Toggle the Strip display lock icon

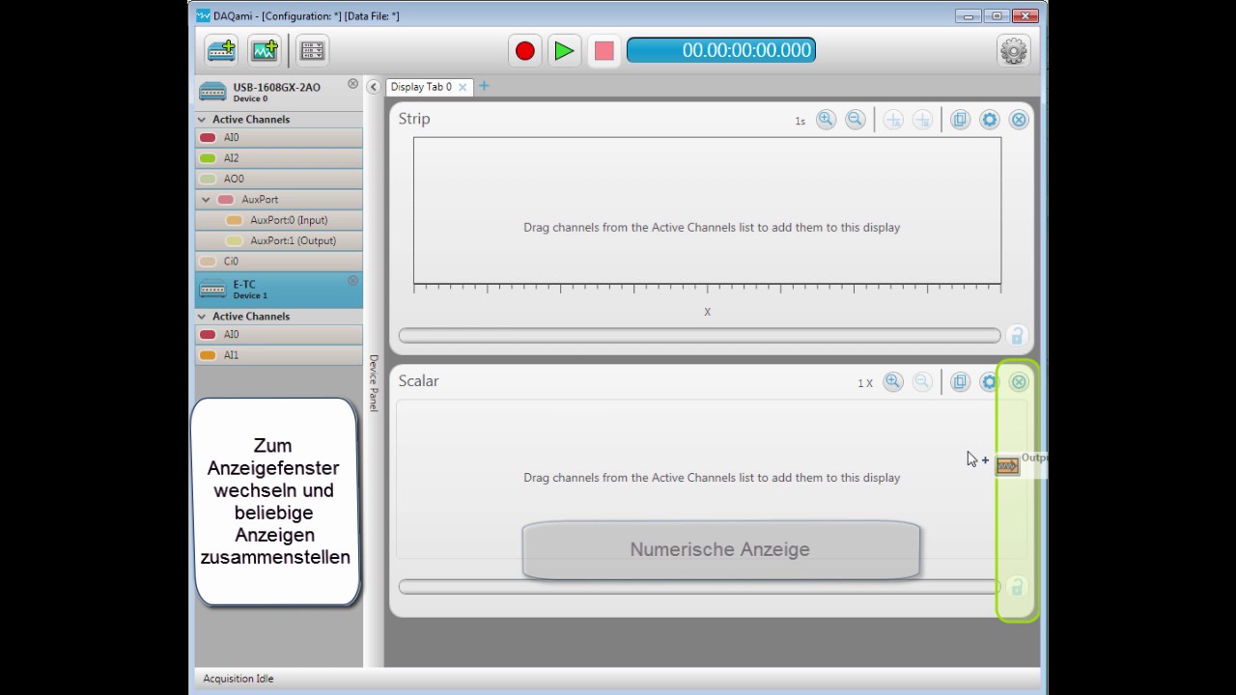1017,336
